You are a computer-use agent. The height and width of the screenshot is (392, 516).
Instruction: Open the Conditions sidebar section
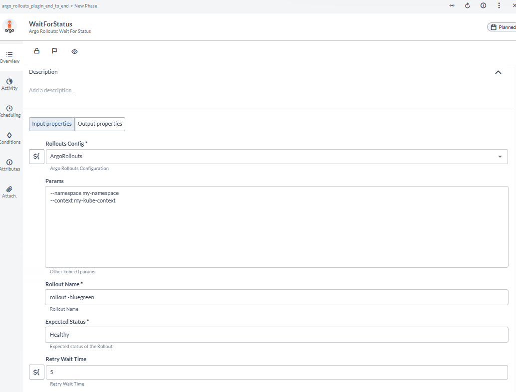(10, 139)
